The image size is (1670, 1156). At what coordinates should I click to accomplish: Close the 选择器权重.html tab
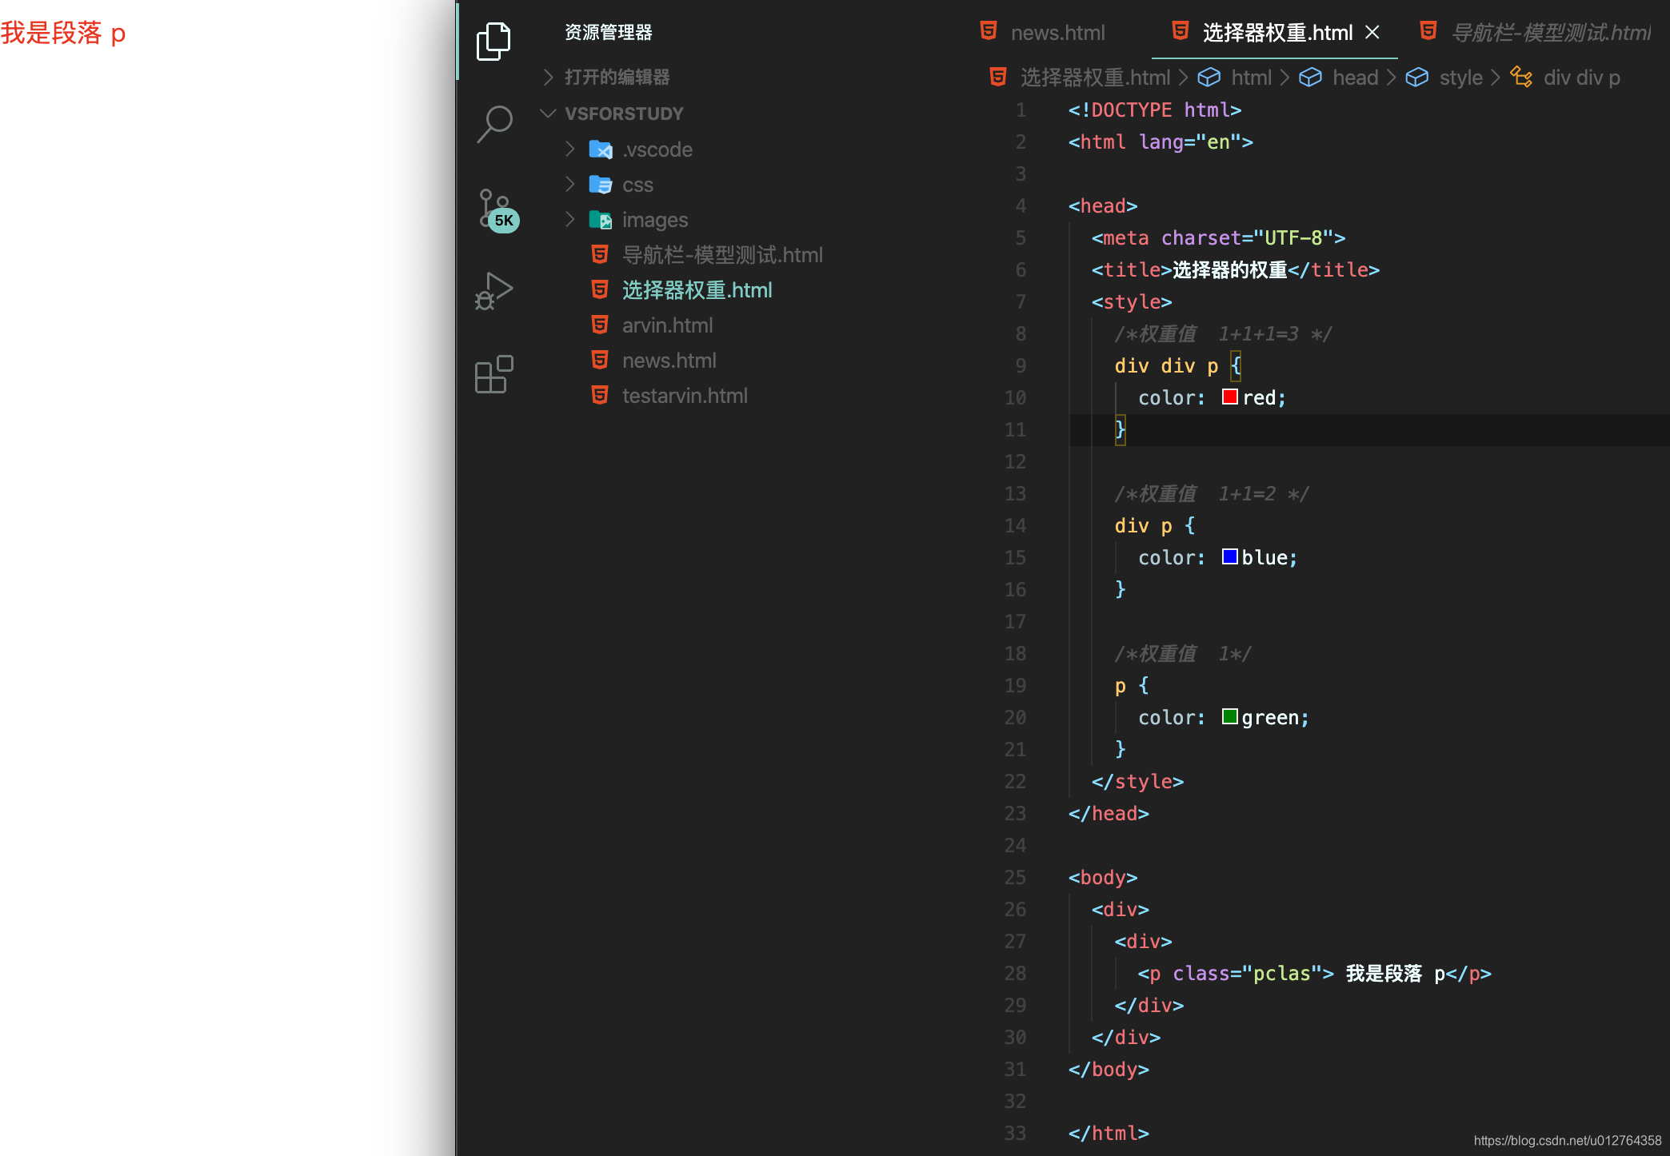pos(1372,32)
